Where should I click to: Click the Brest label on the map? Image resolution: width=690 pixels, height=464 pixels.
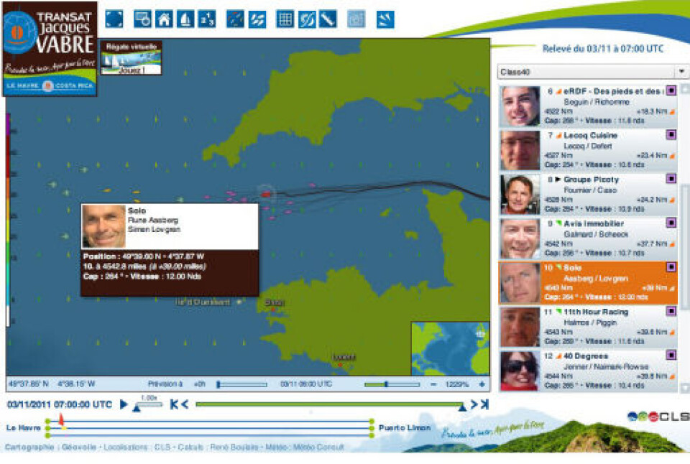274,302
